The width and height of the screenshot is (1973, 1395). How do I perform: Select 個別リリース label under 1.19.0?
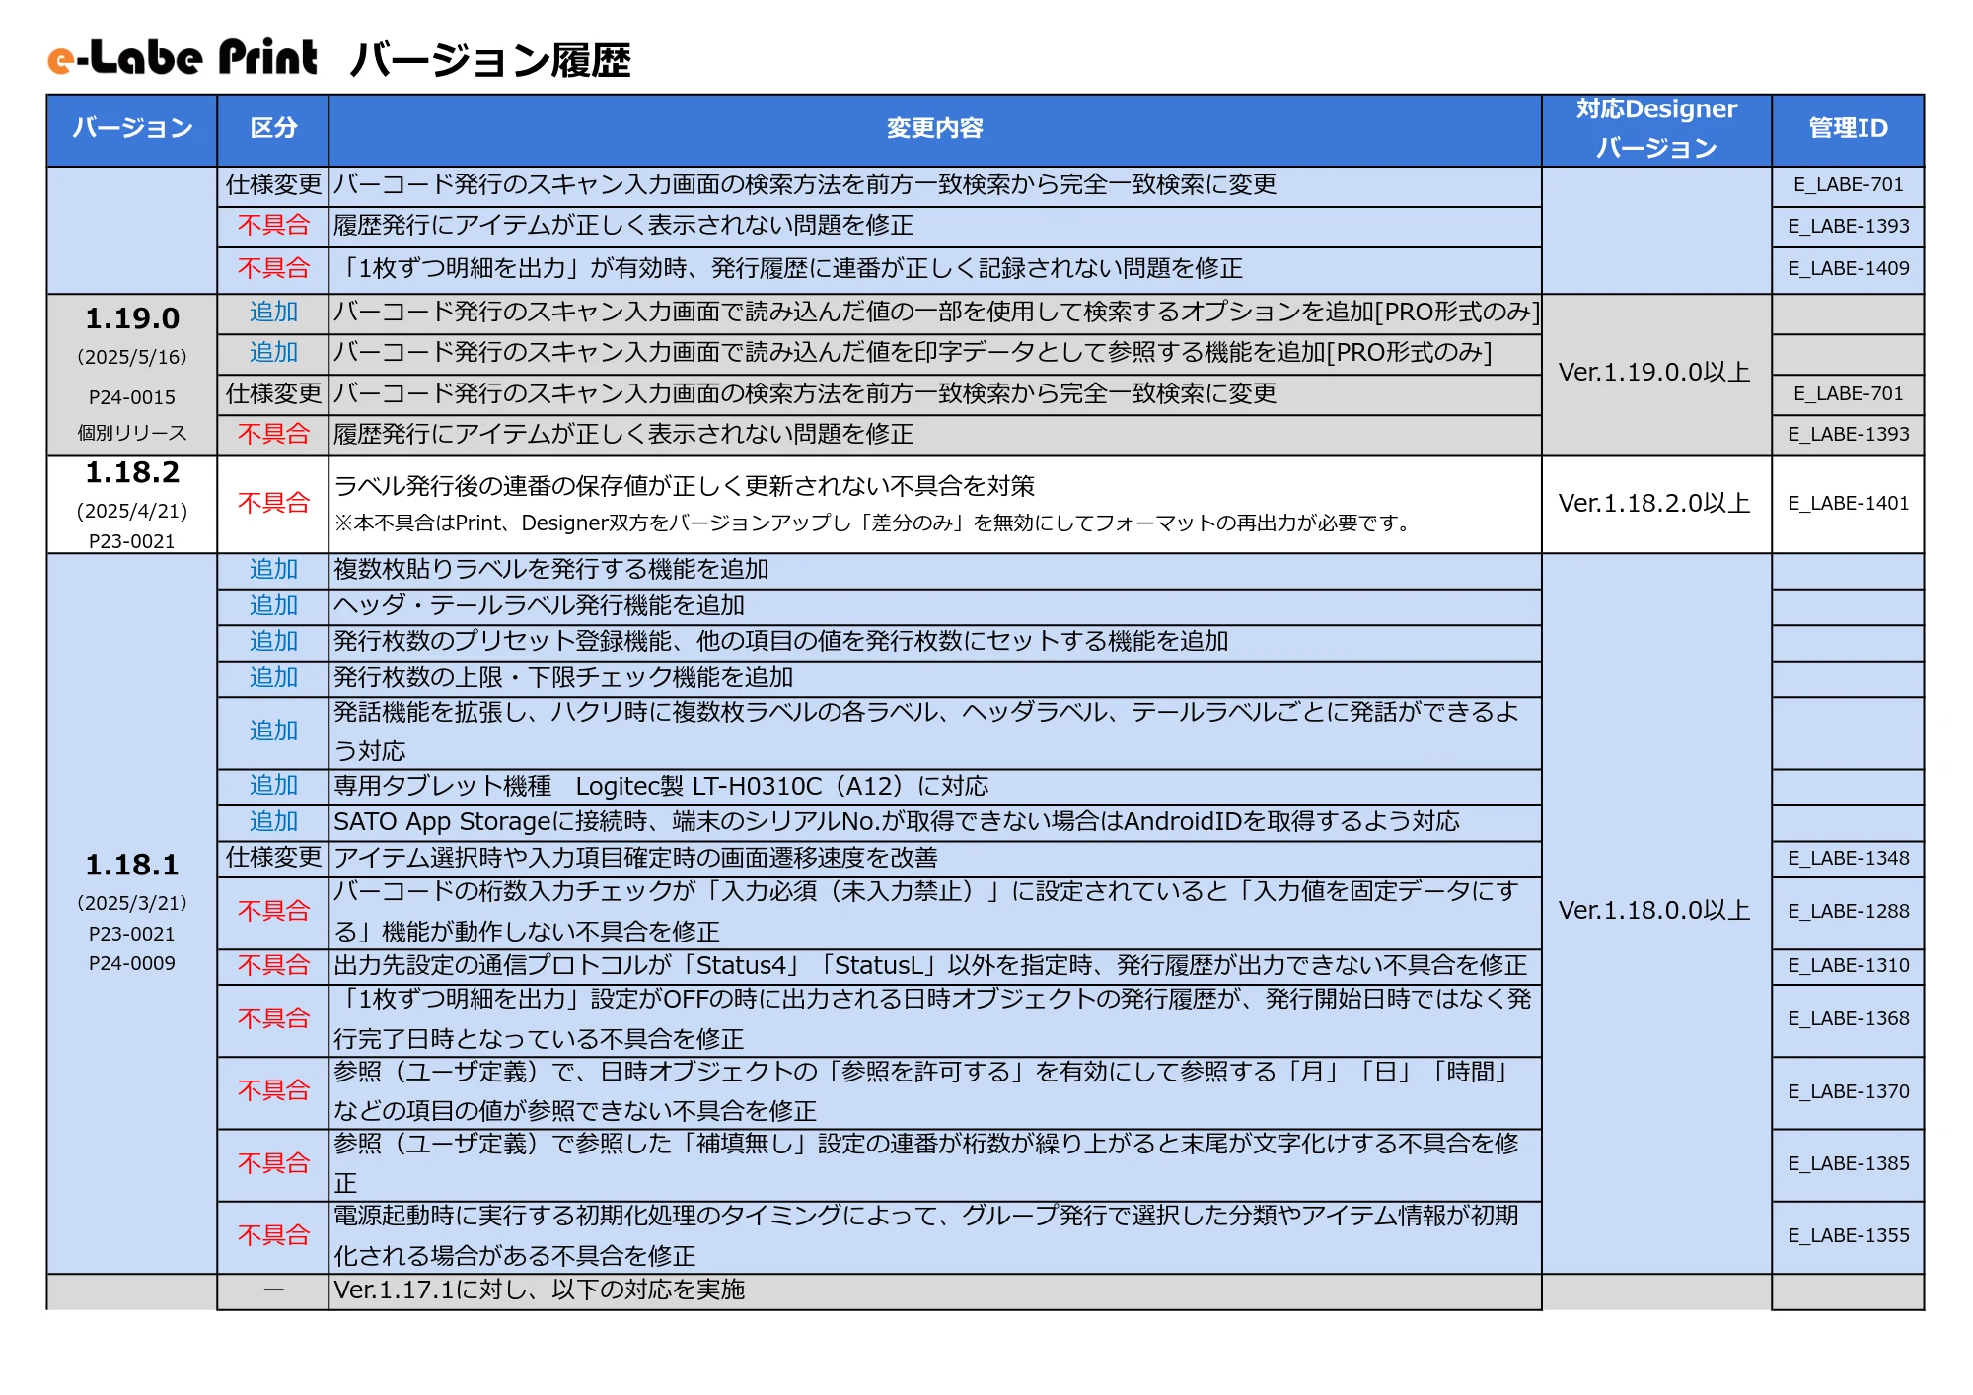click(x=132, y=433)
